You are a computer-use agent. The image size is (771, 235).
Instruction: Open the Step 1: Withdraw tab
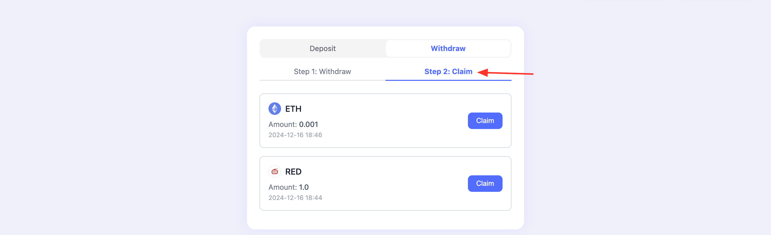pyautogui.click(x=322, y=72)
